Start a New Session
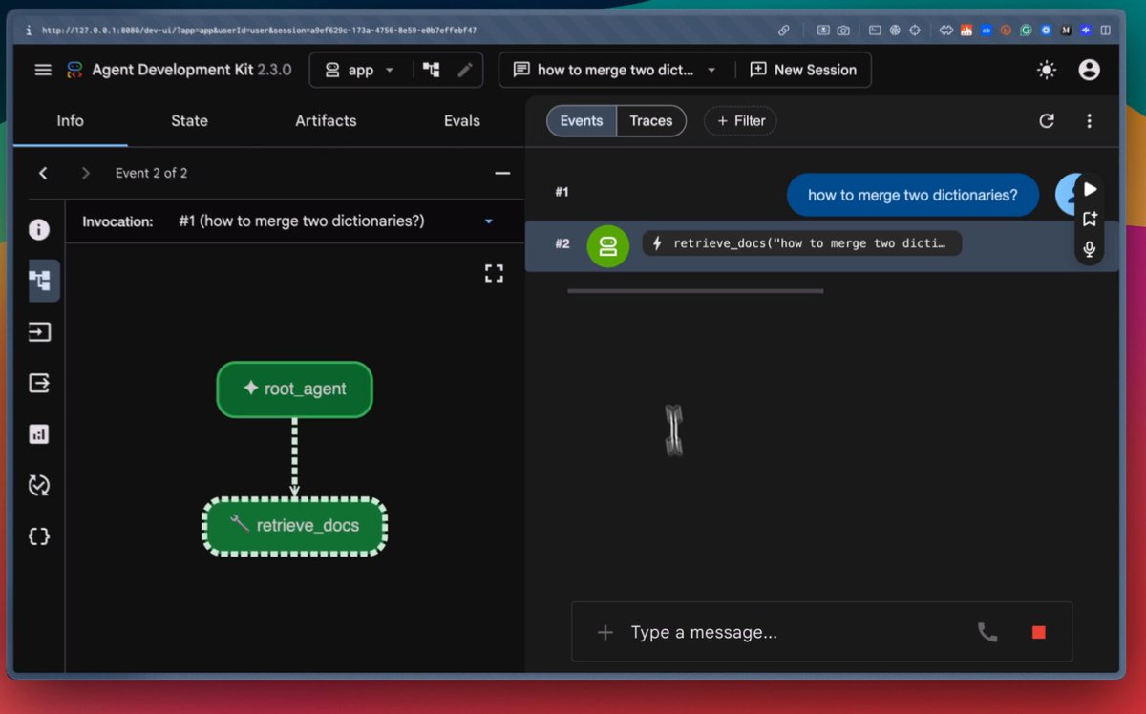The height and width of the screenshot is (714, 1146). tap(803, 70)
